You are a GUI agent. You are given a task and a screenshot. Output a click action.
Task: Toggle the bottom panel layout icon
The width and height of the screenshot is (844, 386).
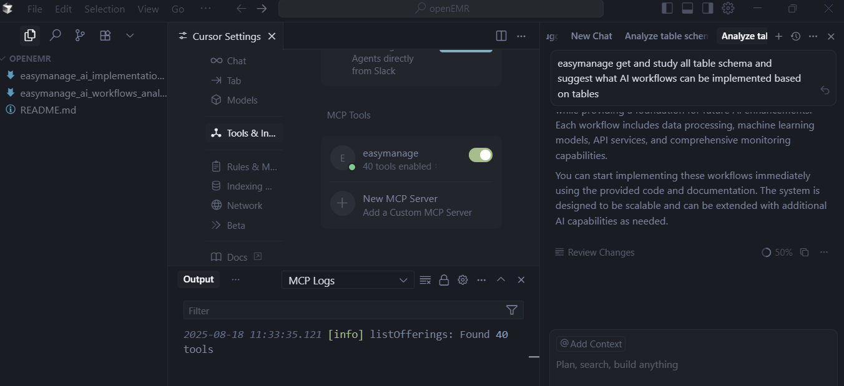tap(687, 8)
